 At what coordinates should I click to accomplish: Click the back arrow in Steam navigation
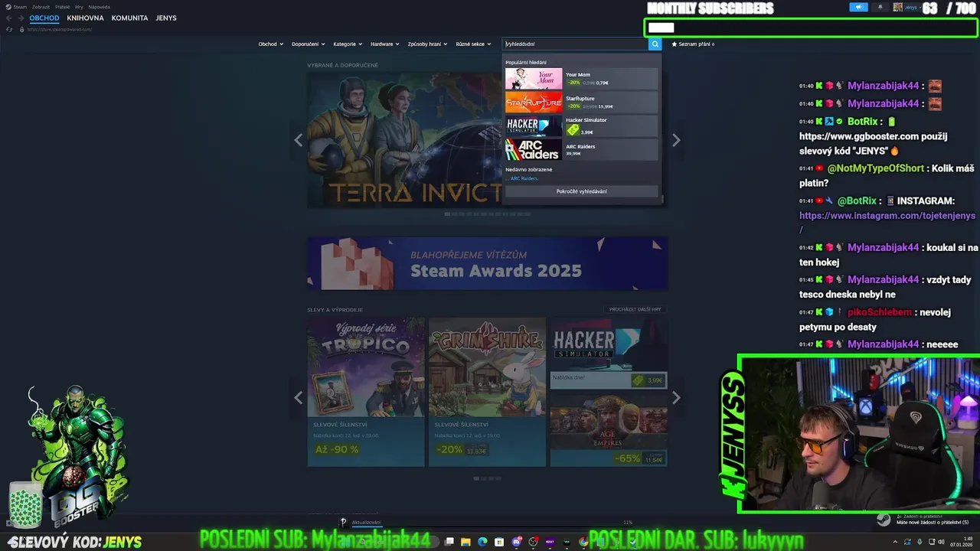pos(9,18)
